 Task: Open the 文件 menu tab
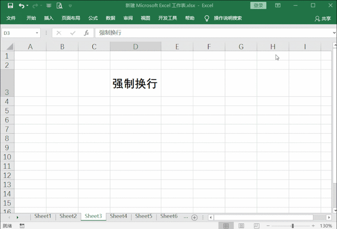[11, 18]
